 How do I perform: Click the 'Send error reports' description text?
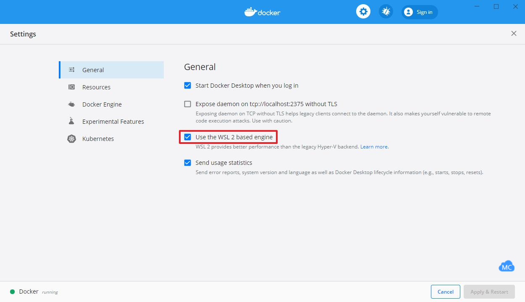pos(339,172)
